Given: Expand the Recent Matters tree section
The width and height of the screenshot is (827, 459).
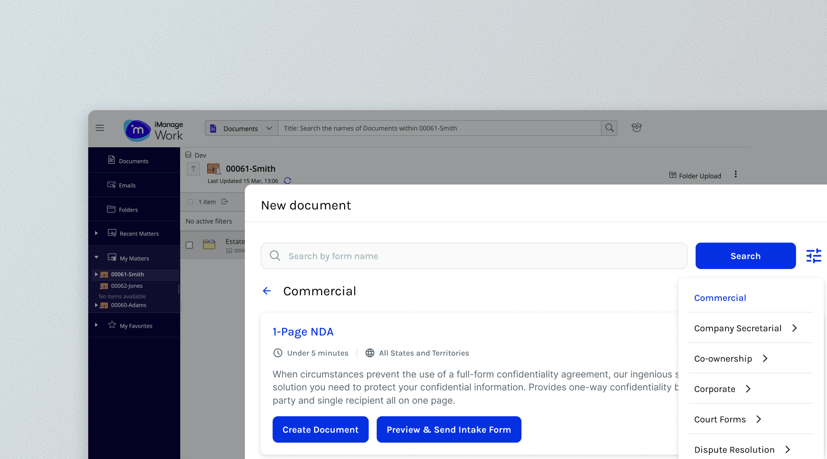Looking at the screenshot, I should tap(96, 233).
